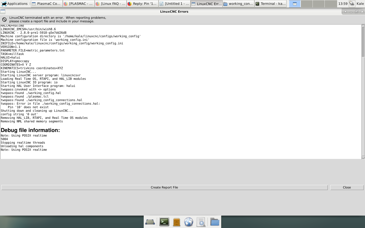Click the Applications mouse logo icon
The image size is (365, 228).
click(4, 4)
